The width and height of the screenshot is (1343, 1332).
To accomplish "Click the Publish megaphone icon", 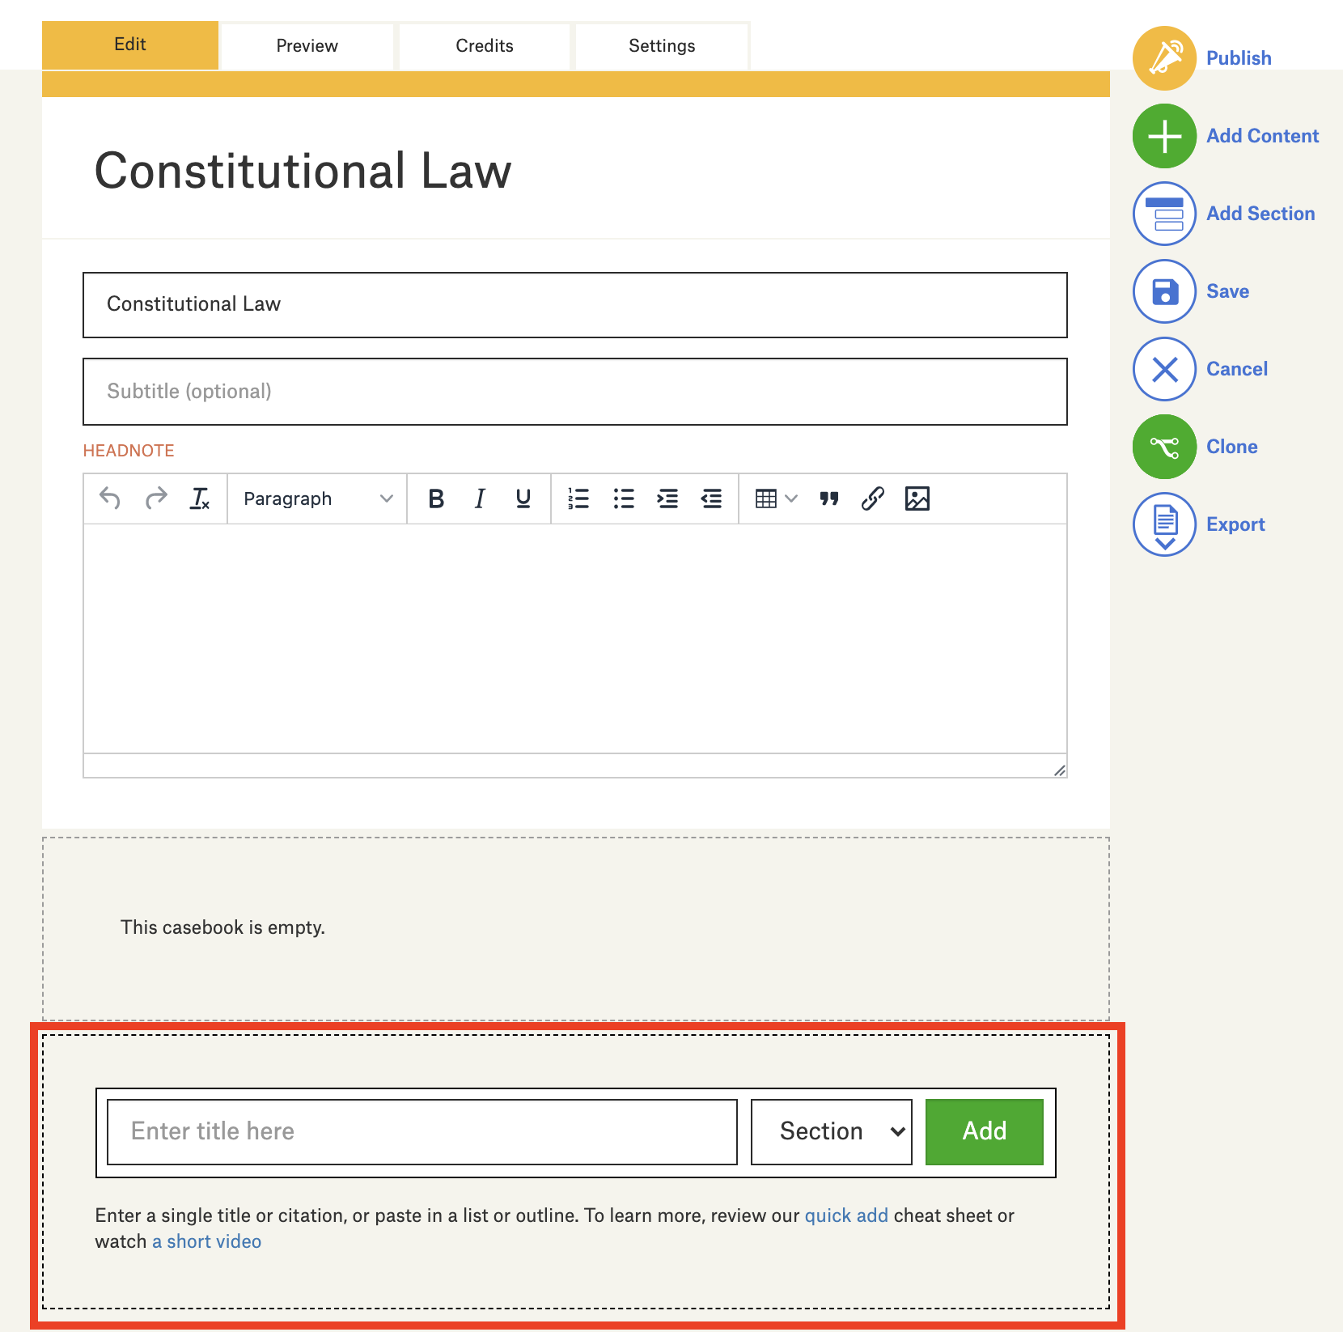I will [1164, 58].
